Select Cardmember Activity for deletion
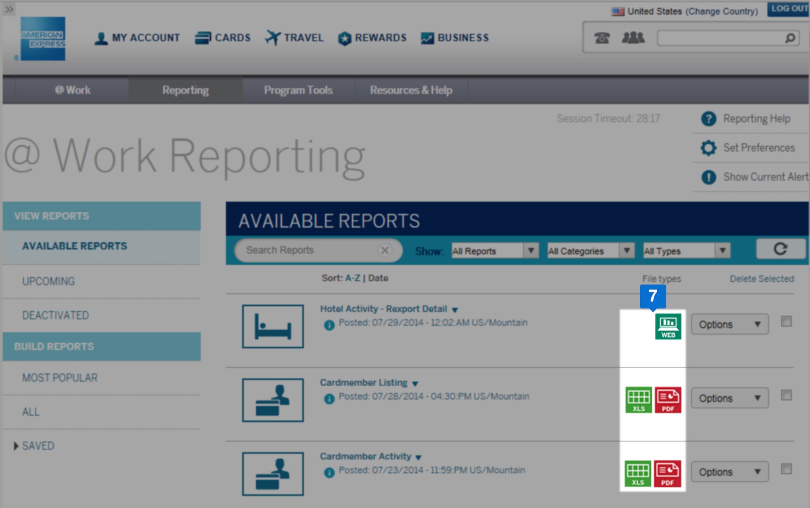 [787, 468]
